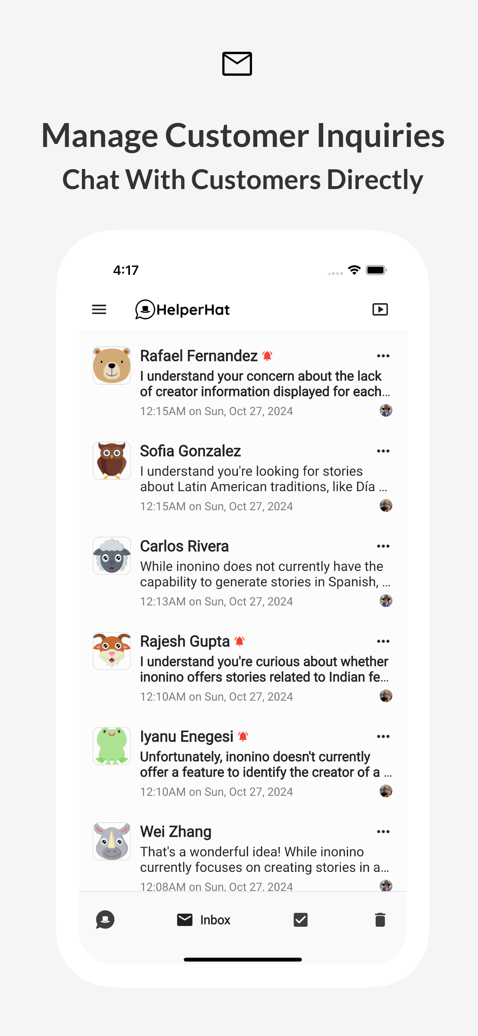Open more options for Wei Zhang
The height and width of the screenshot is (1036, 478).
(x=383, y=832)
